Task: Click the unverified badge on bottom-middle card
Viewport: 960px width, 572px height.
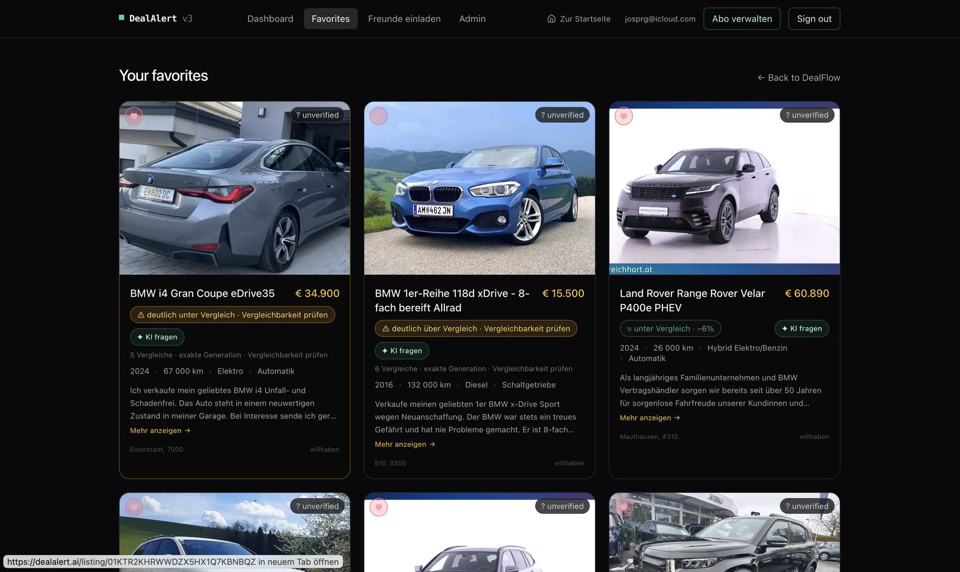Action: tap(562, 506)
